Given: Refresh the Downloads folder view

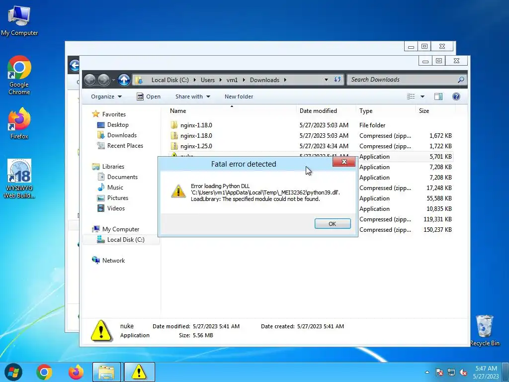Looking at the screenshot, I should [338, 80].
